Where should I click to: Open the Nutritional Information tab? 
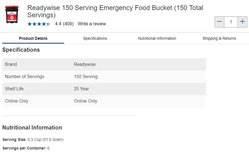pyautogui.click(x=157, y=38)
